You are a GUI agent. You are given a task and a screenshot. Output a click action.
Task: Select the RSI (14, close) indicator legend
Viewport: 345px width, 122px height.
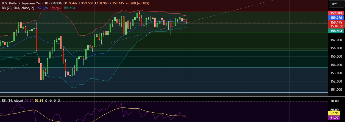tap(12, 101)
